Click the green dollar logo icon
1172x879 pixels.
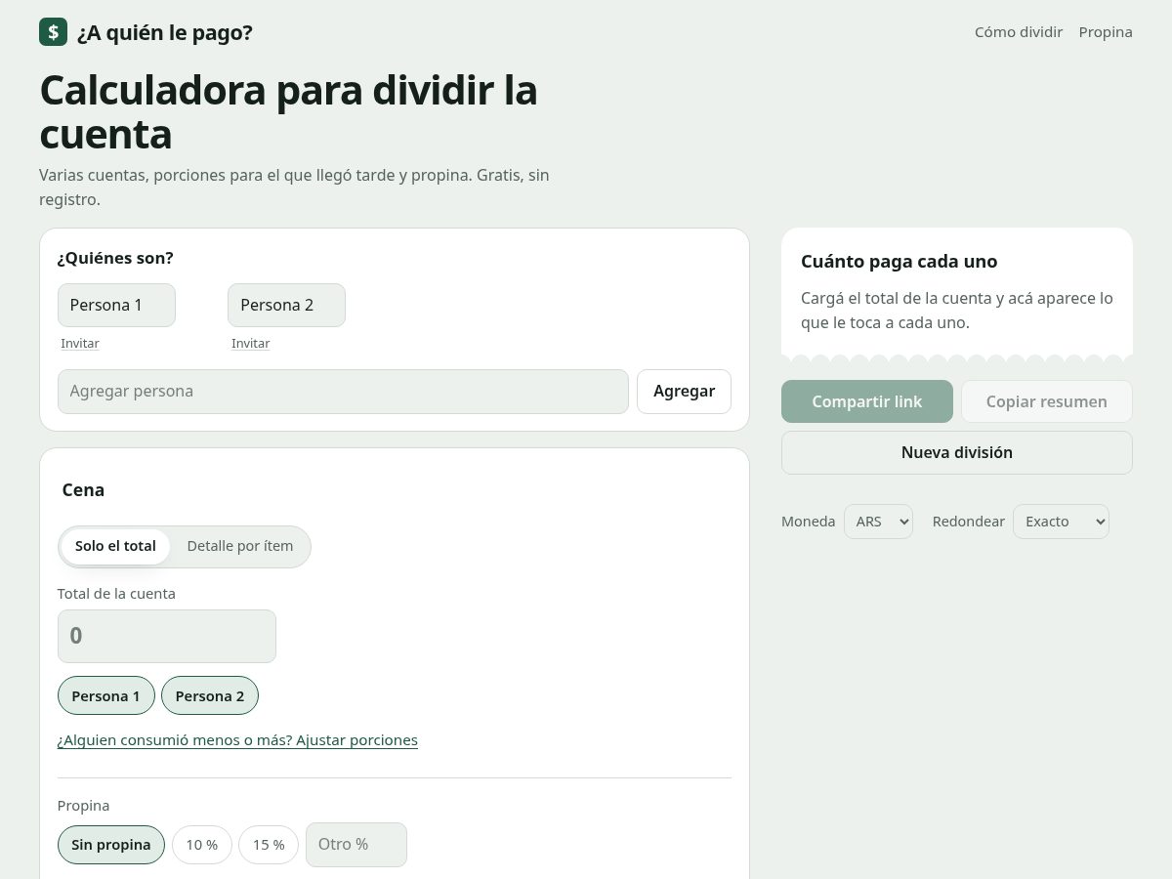[x=53, y=32]
